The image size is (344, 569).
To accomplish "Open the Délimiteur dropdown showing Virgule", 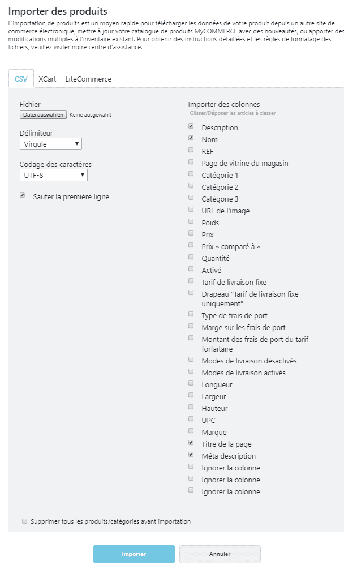I will pos(51,144).
